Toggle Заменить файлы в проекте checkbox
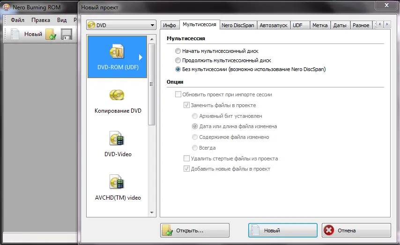The height and width of the screenshot is (245, 400). [x=186, y=105]
